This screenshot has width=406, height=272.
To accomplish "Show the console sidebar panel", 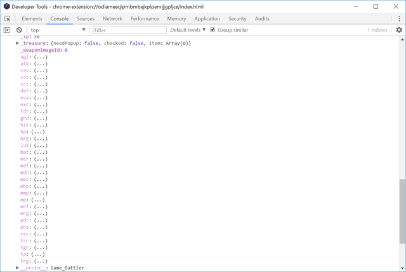I will point(7,30).
